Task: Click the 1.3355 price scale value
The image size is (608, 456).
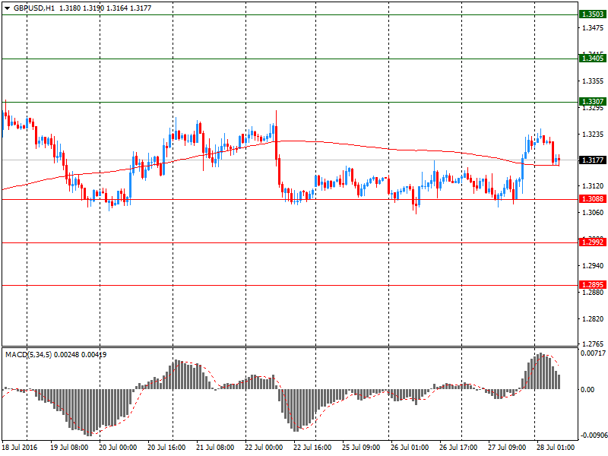Action: [593, 81]
